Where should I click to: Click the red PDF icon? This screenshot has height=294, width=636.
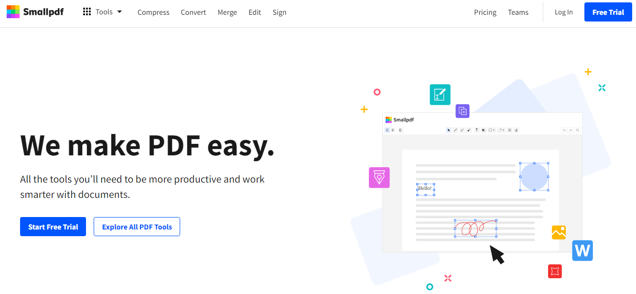click(555, 271)
